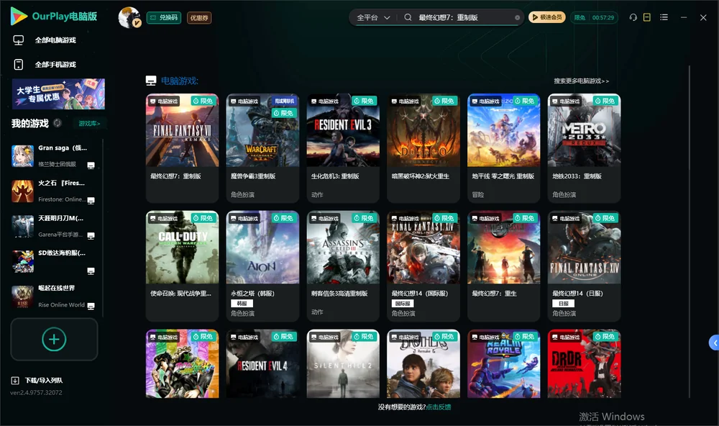The image size is (719, 426).
Task: Open the JoJo anime game card
Action: pos(182,363)
